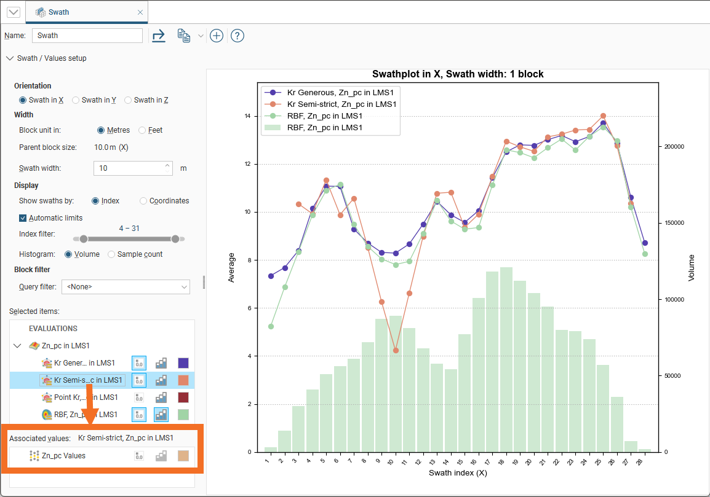Click into the Name text field

point(87,36)
